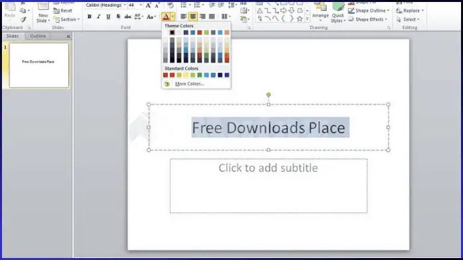
Task: Click the Free Downloads Place title text
Action: pyautogui.click(x=269, y=128)
